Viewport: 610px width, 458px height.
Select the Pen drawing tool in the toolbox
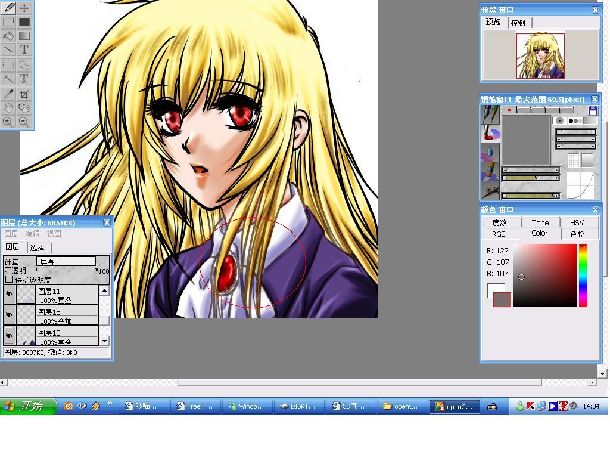[9, 8]
